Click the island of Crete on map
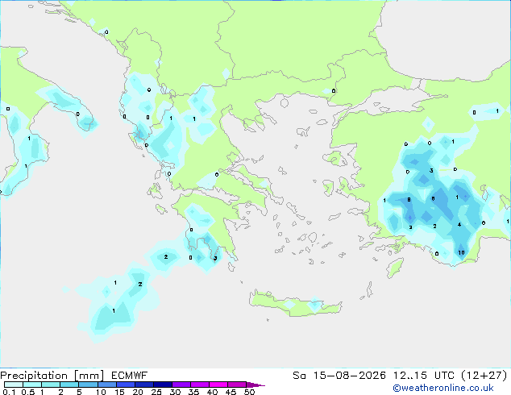Screen dimensions: 511x395 click(x=295, y=304)
